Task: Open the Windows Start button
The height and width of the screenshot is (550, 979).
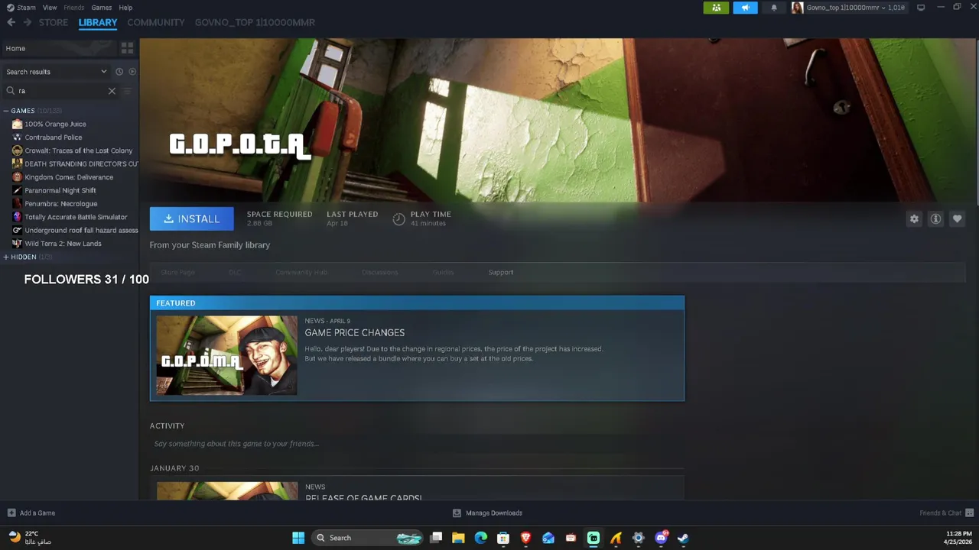Action: 298,538
